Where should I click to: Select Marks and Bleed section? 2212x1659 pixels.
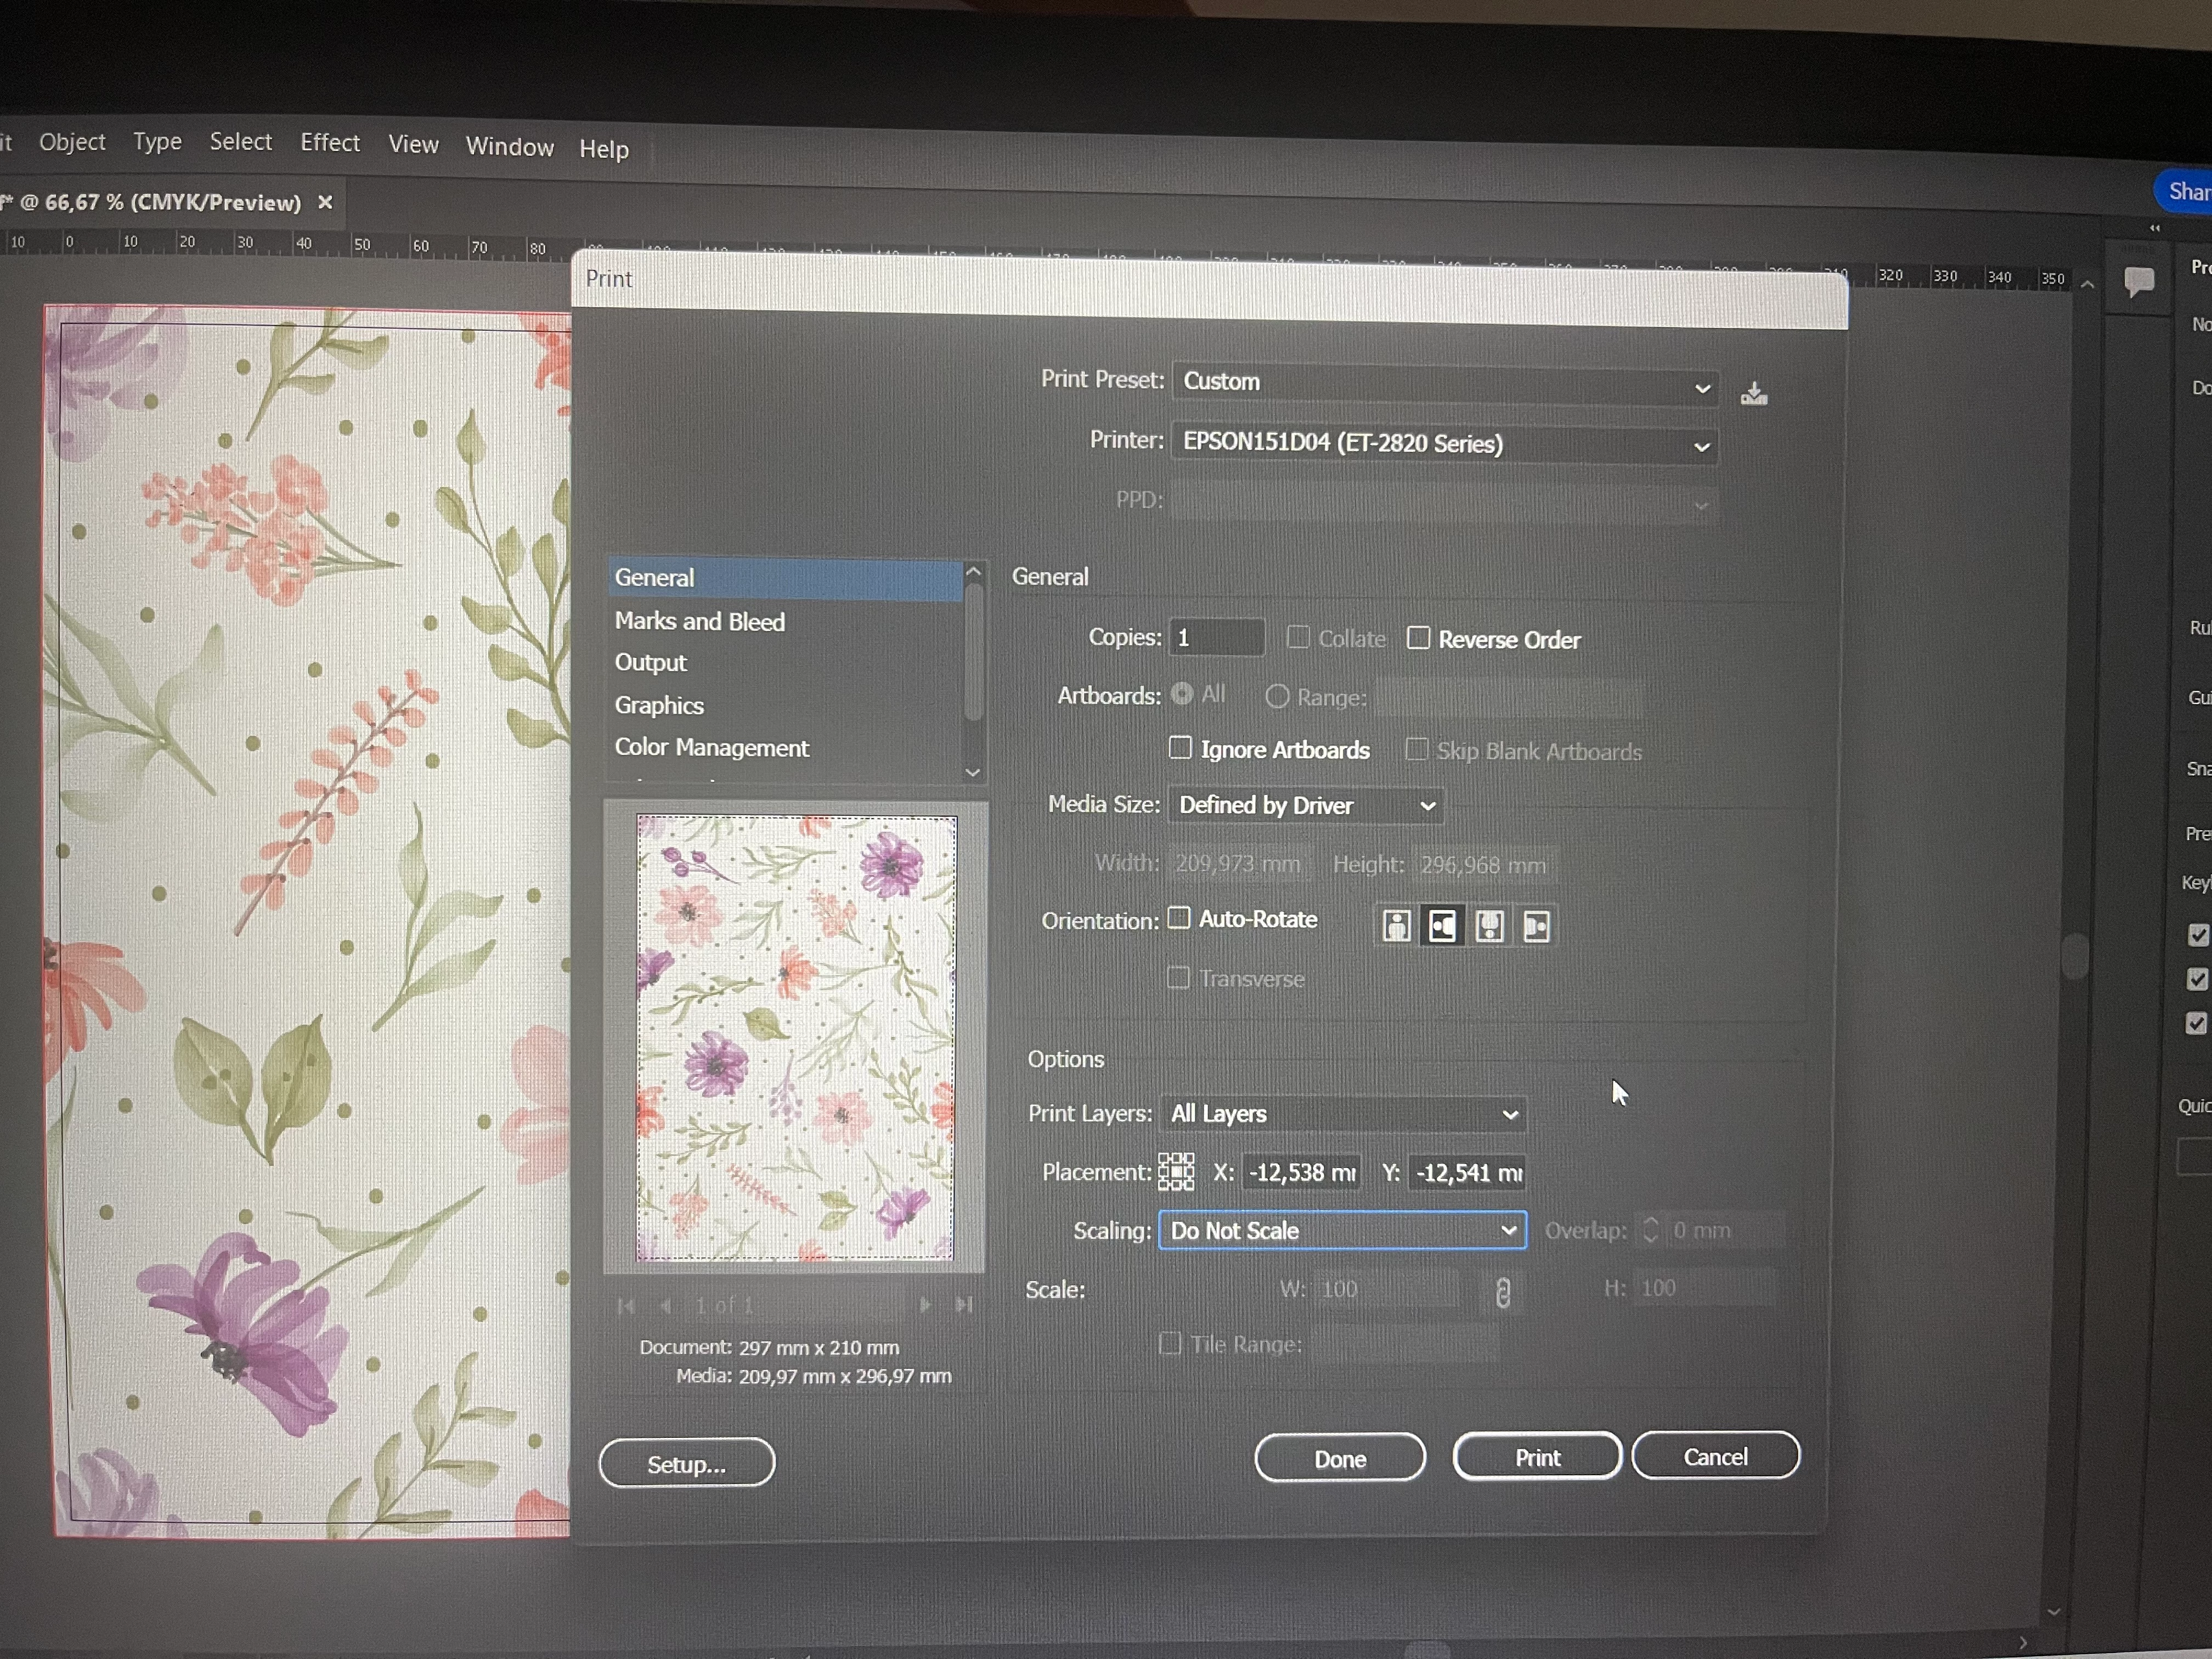(x=700, y=621)
